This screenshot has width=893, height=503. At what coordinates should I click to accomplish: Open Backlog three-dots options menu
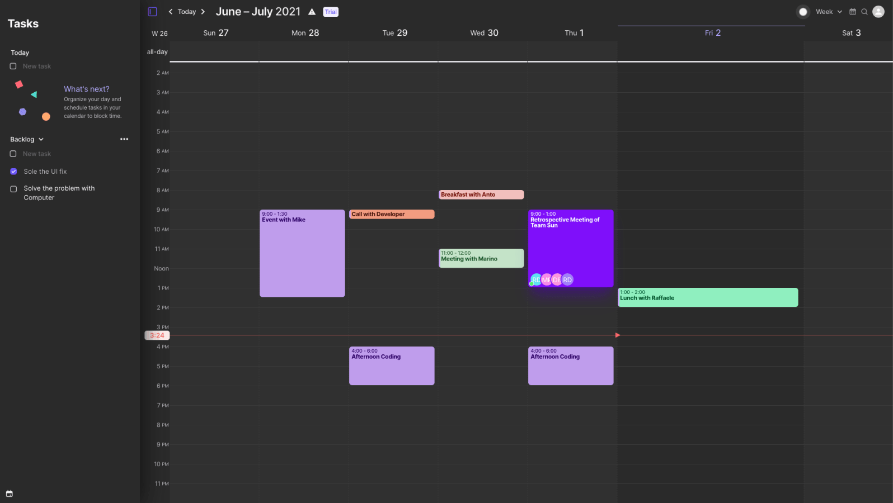124,139
